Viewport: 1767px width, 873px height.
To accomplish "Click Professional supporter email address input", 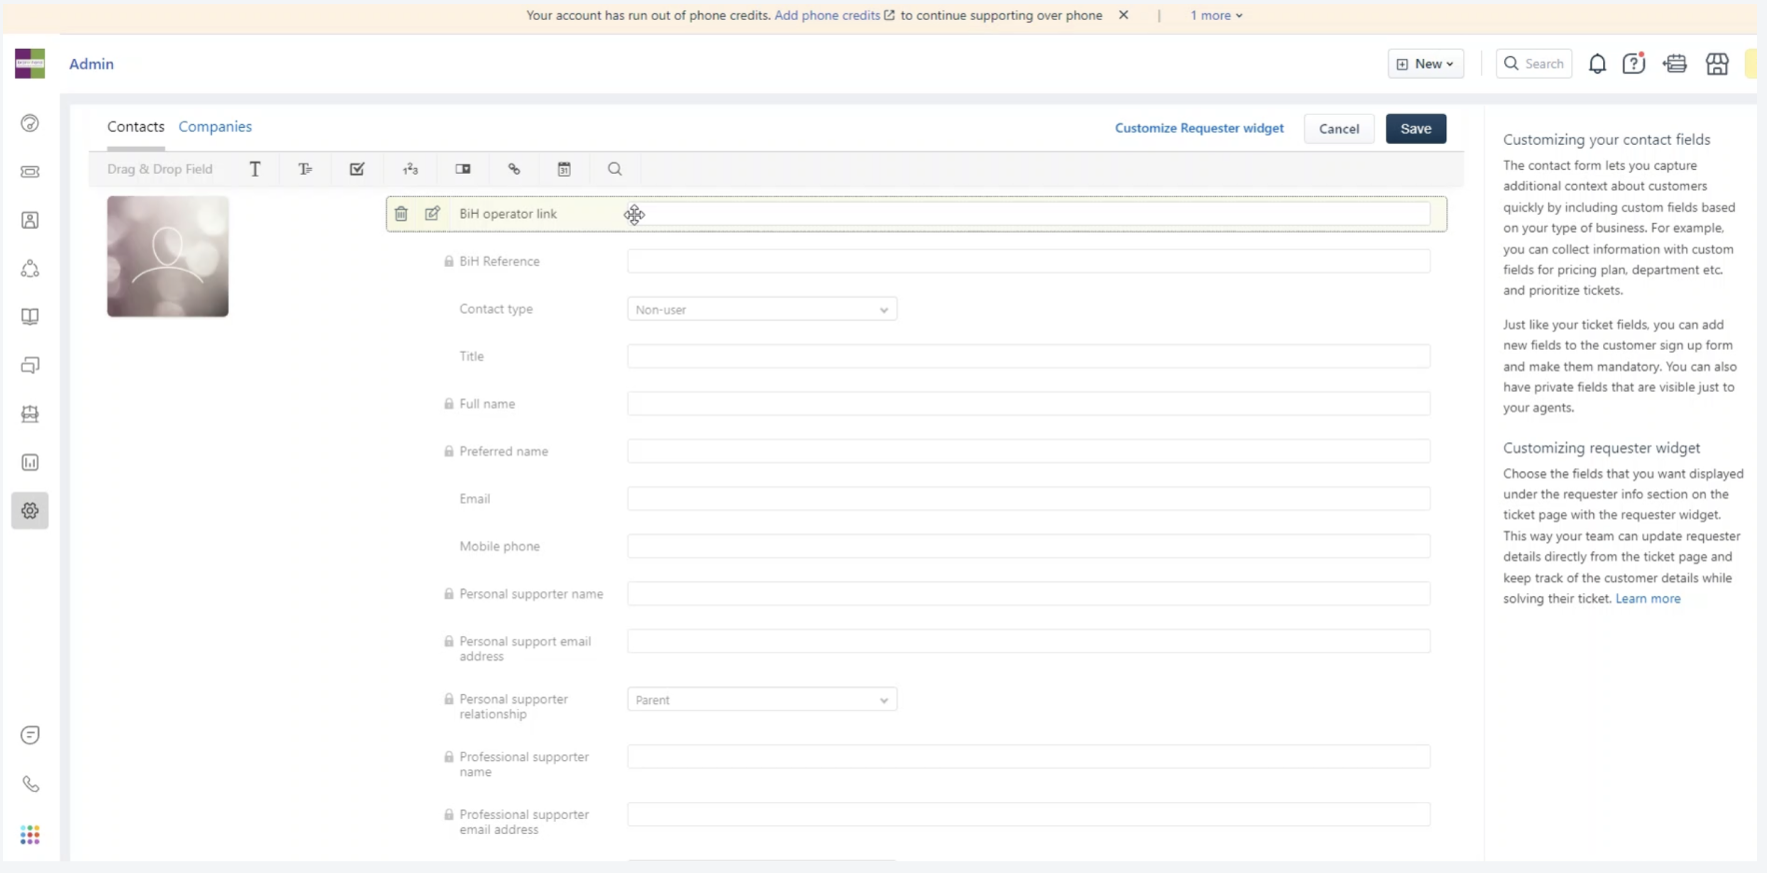I will pos(1028,815).
